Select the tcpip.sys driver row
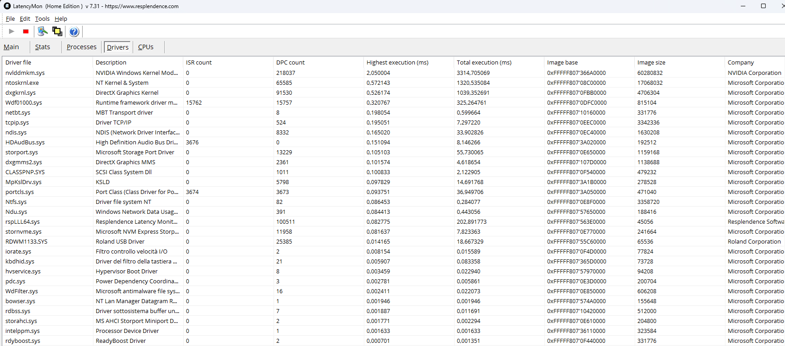The image size is (785, 346). click(394, 122)
